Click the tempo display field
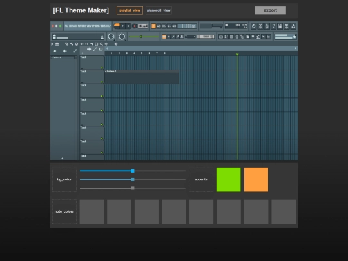Viewport: 348px width, 261px height. point(142,26)
